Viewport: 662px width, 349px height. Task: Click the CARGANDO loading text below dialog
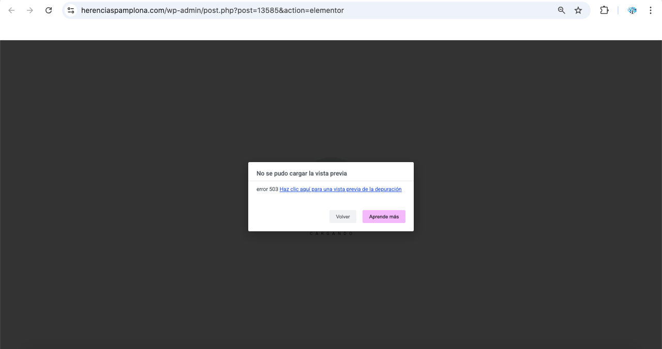coord(331,234)
